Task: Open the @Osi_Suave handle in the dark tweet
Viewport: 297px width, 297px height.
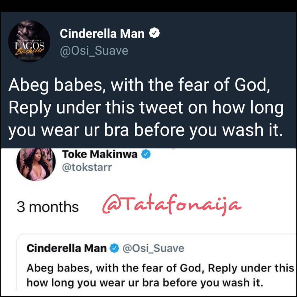Action: (x=94, y=51)
